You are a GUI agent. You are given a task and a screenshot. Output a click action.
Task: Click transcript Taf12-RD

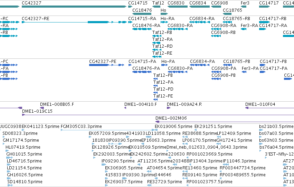tap(162, 46)
